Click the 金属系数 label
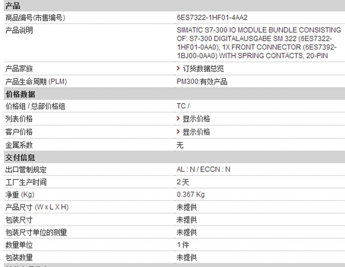 point(19,145)
